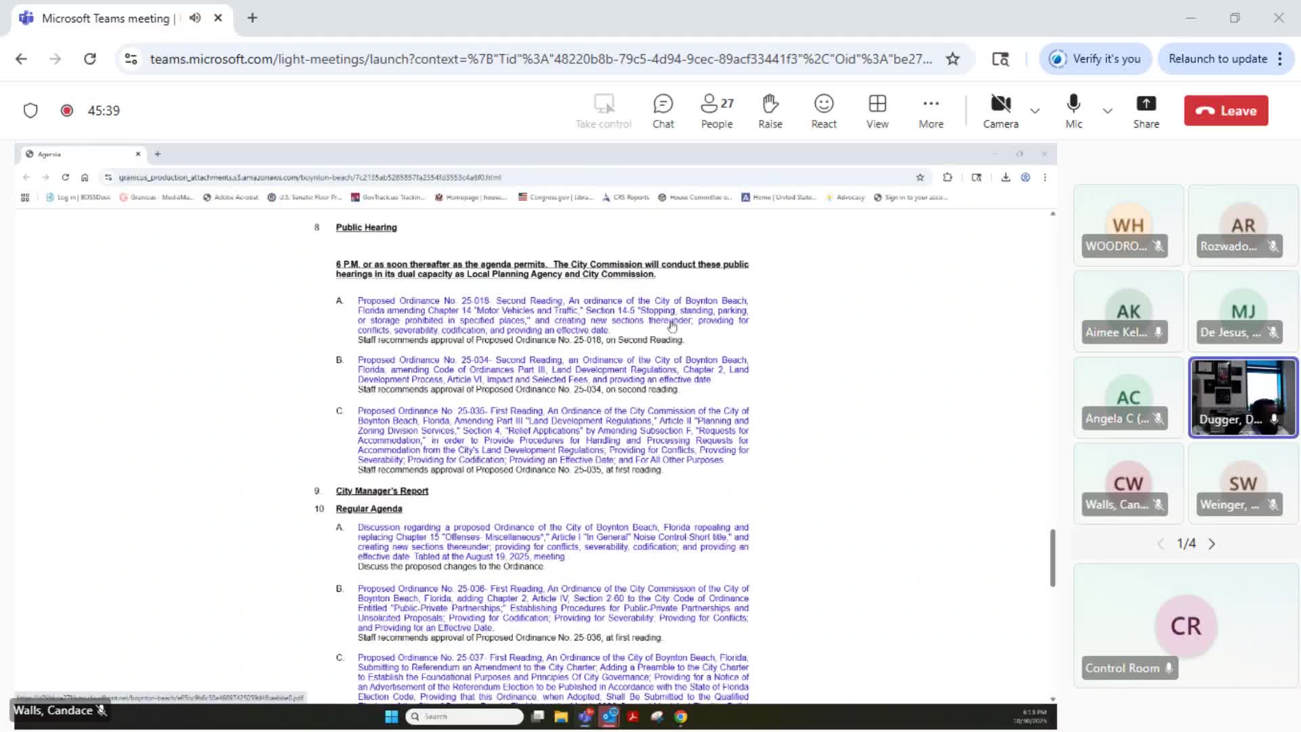The height and width of the screenshot is (732, 1301).
Task: Leave the meeting
Action: [1225, 110]
